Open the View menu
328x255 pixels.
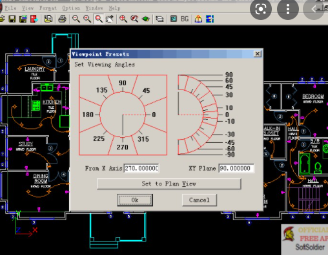28,8
